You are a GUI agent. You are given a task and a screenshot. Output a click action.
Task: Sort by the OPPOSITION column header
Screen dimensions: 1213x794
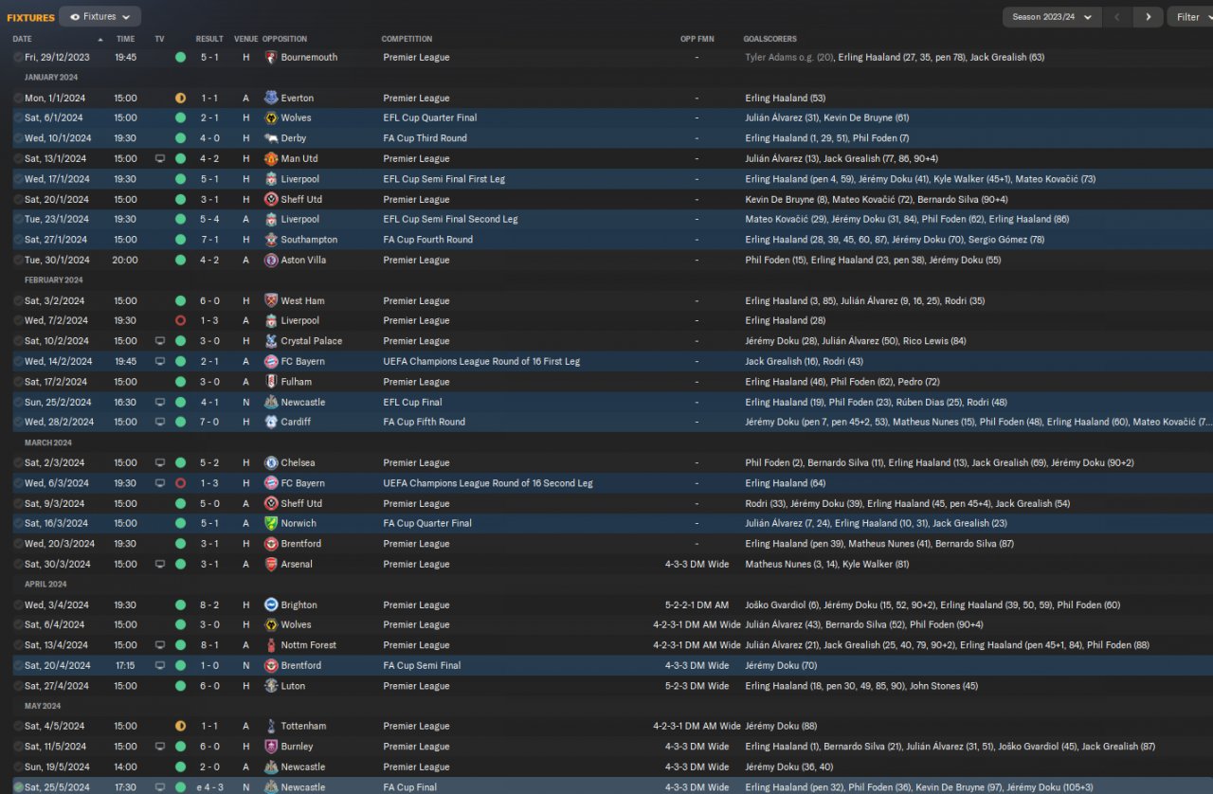point(285,40)
